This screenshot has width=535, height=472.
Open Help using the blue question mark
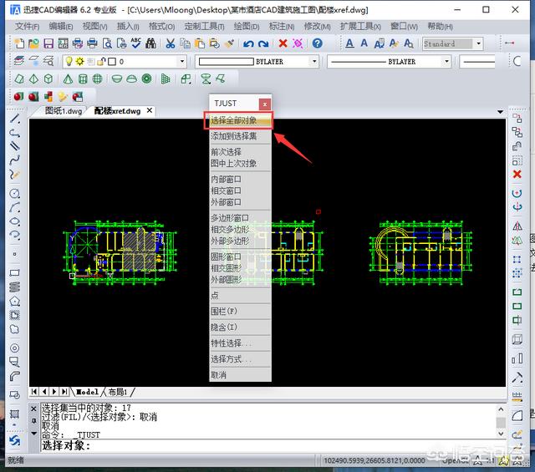coord(317,43)
